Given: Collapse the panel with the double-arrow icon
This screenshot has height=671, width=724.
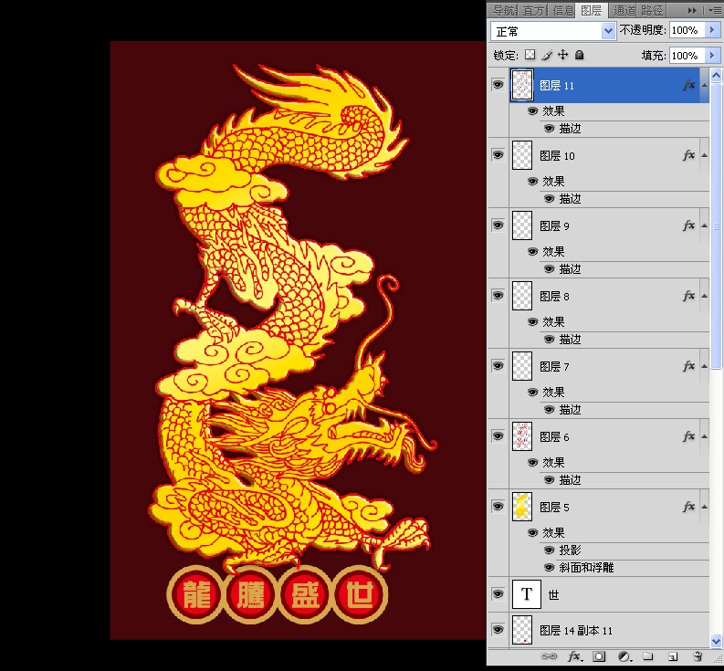Looking at the screenshot, I should pyautogui.click(x=692, y=10).
